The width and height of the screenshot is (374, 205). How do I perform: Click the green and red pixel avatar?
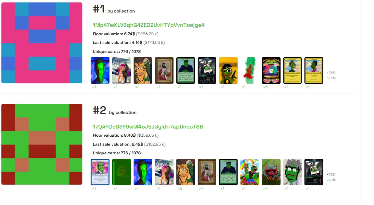click(42, 144)
